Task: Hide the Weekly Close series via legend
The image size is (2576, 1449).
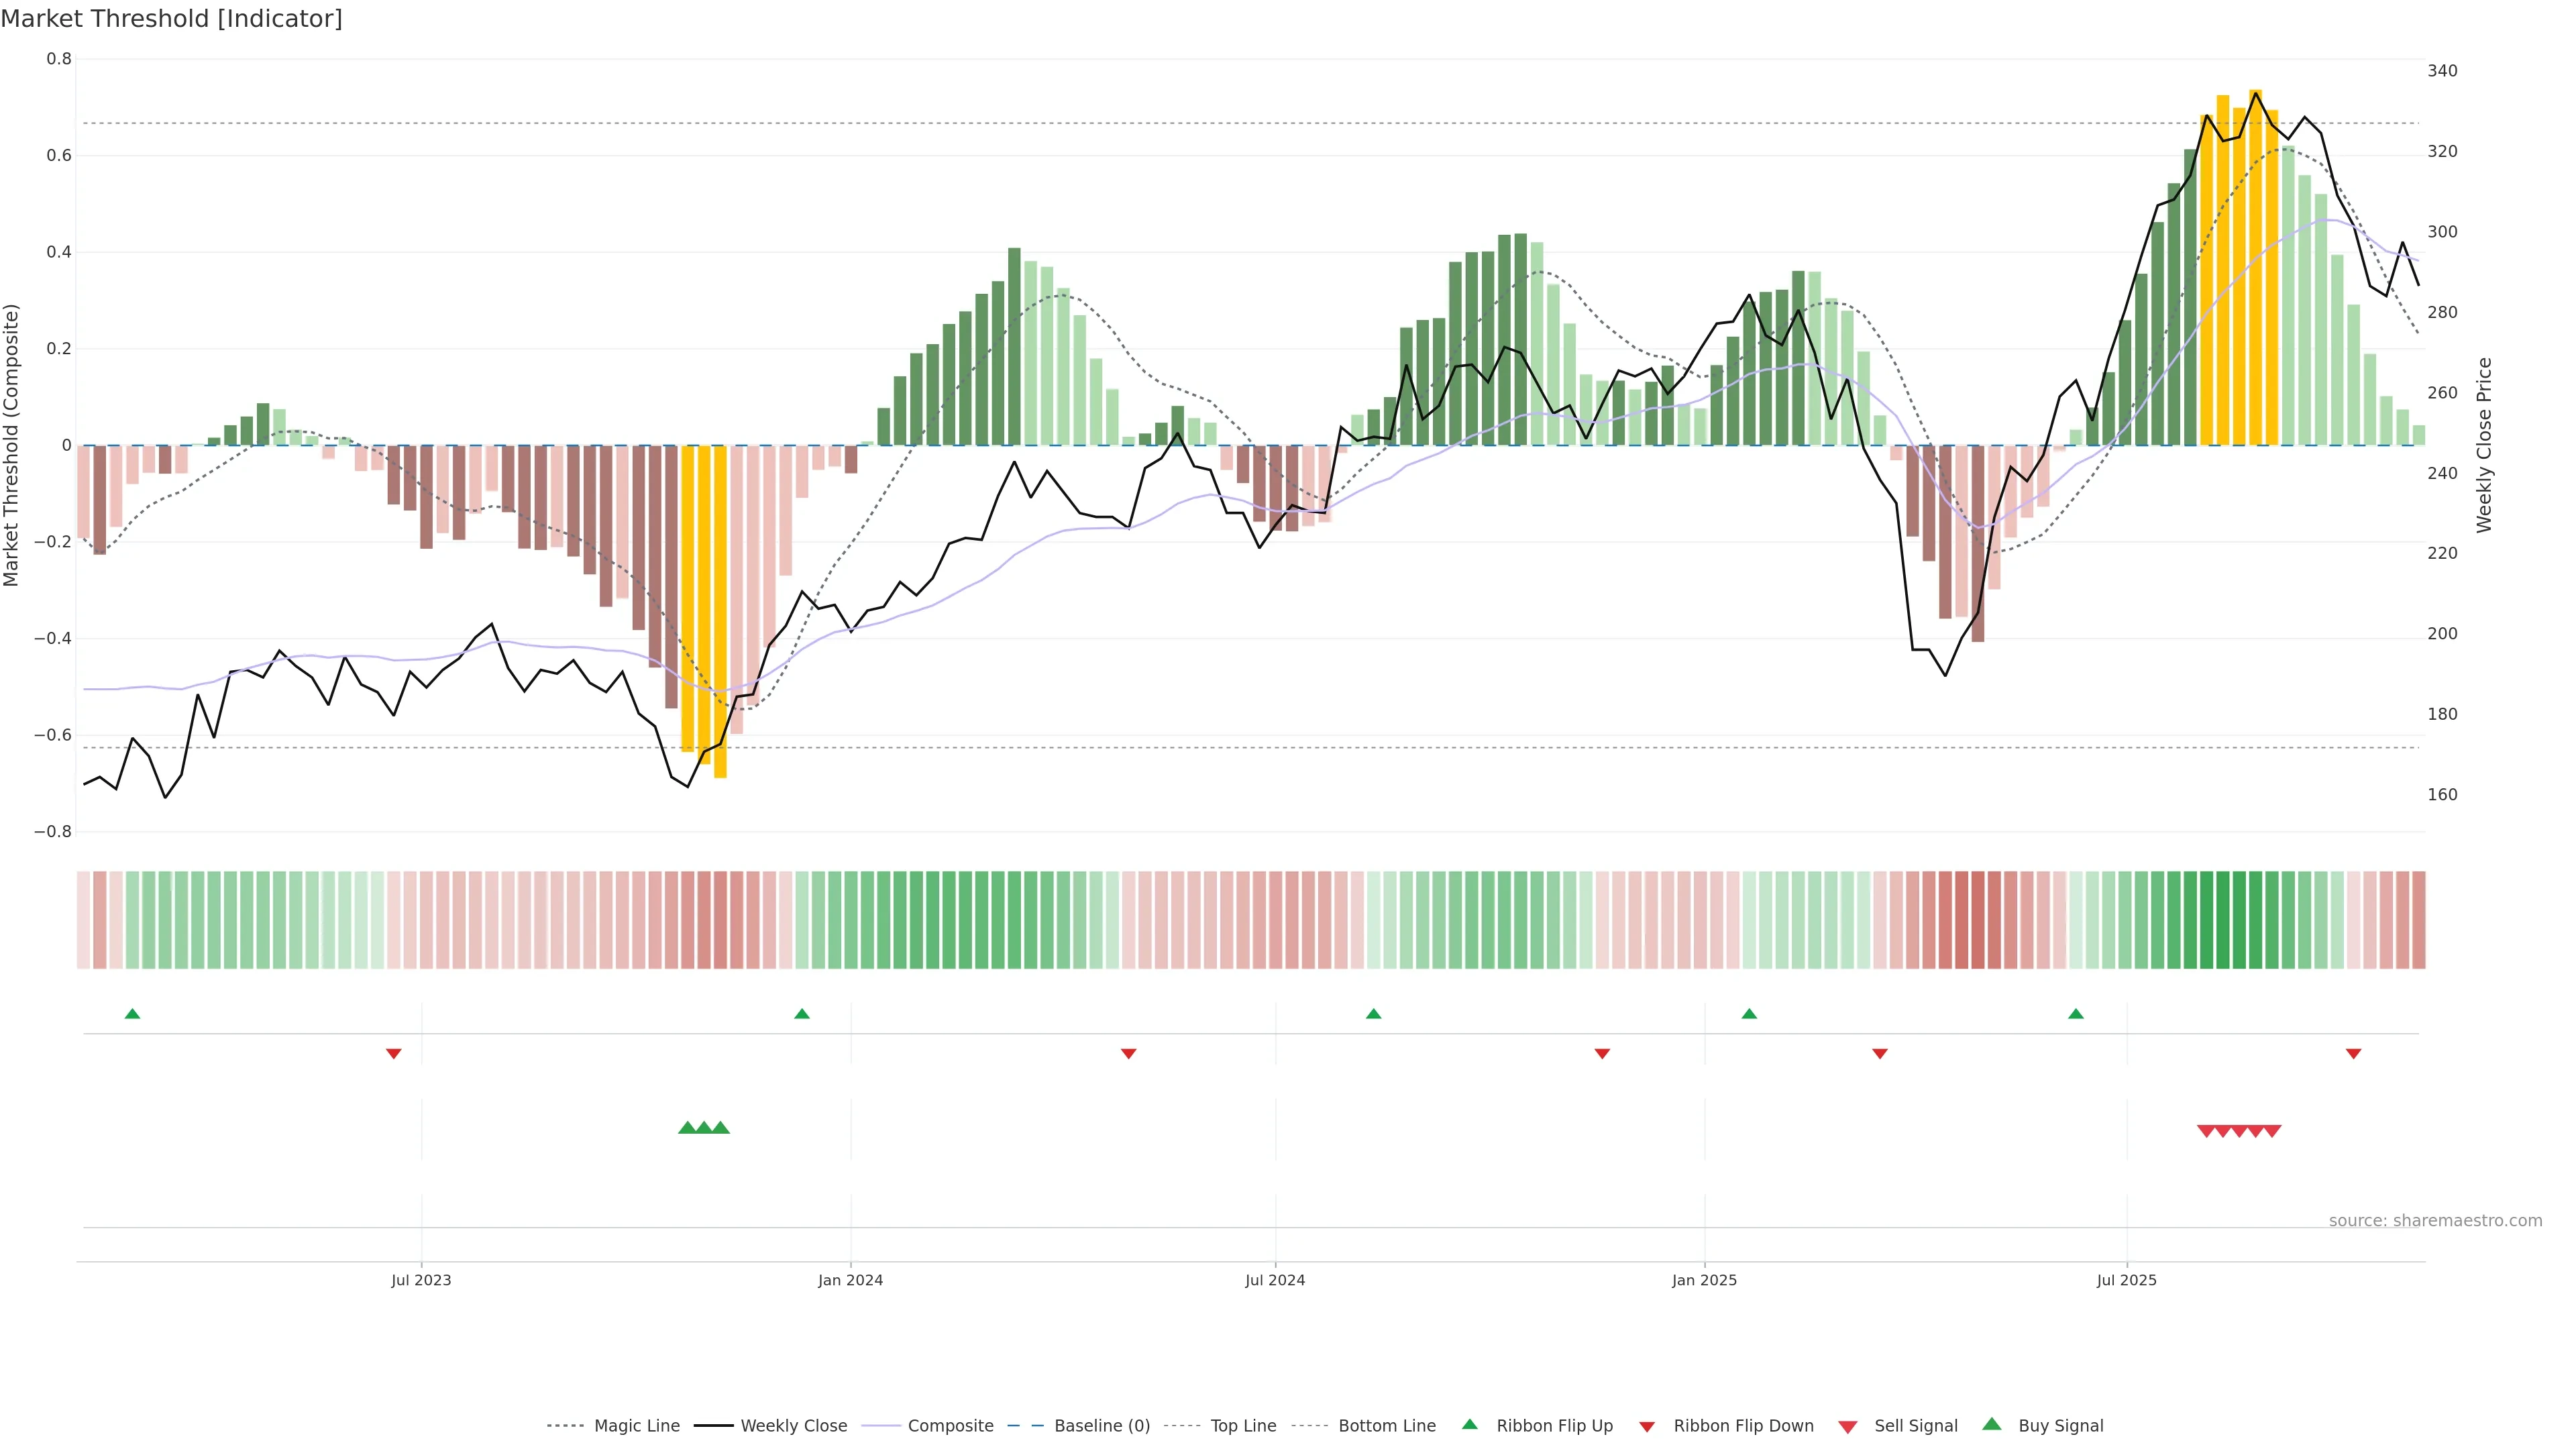Action: point(793,1426)
